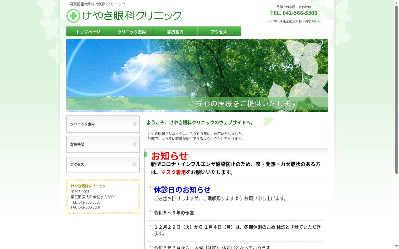Click the tagline 東京都東大和市の眼科クリニック
The width and height of the screenshot is (399, 249).
click(x=97, y=4)
